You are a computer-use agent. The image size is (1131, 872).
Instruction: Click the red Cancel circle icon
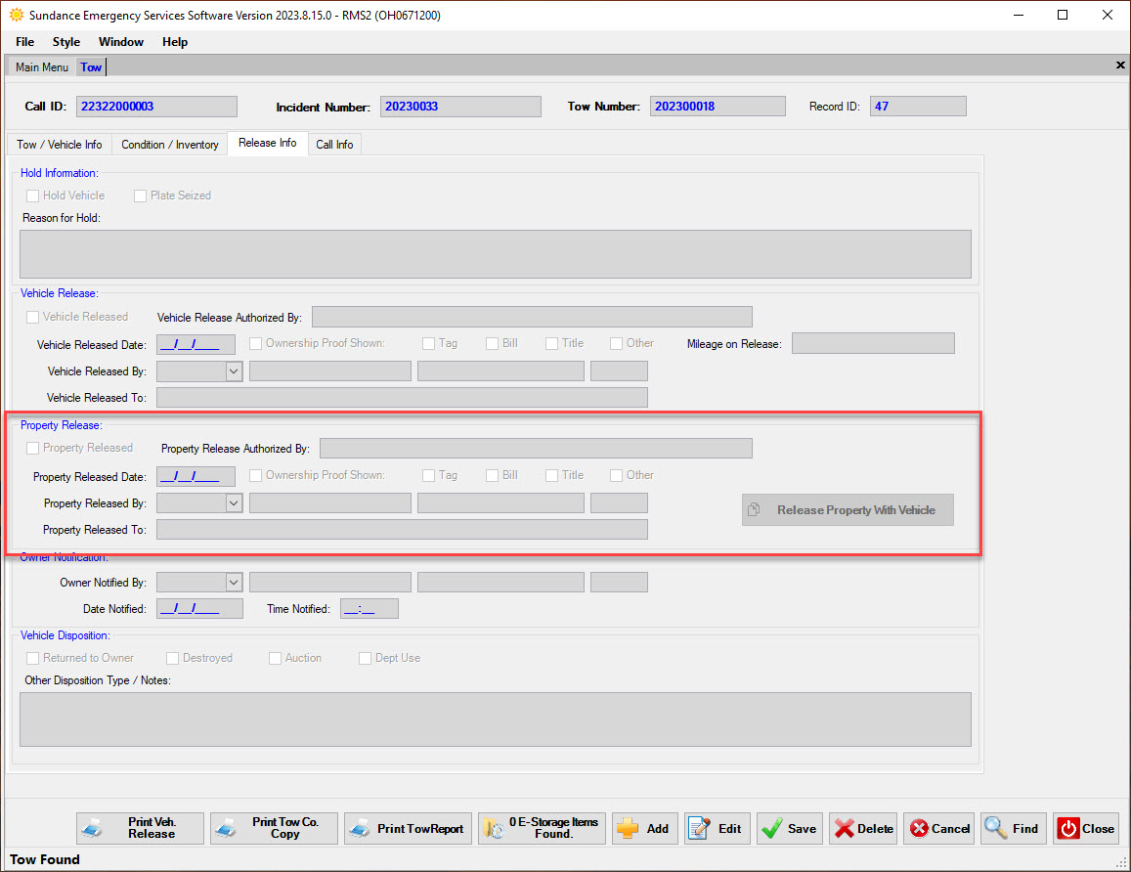pyautogui.click(x=919, y=829)
